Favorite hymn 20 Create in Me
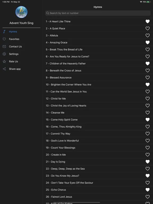 [147, 155]
